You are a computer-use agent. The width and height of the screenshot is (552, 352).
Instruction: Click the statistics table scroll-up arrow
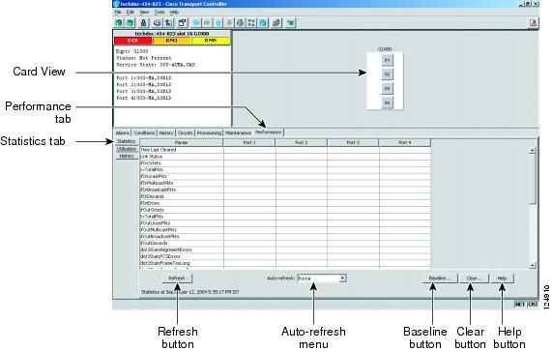click(x=533, y=150)
